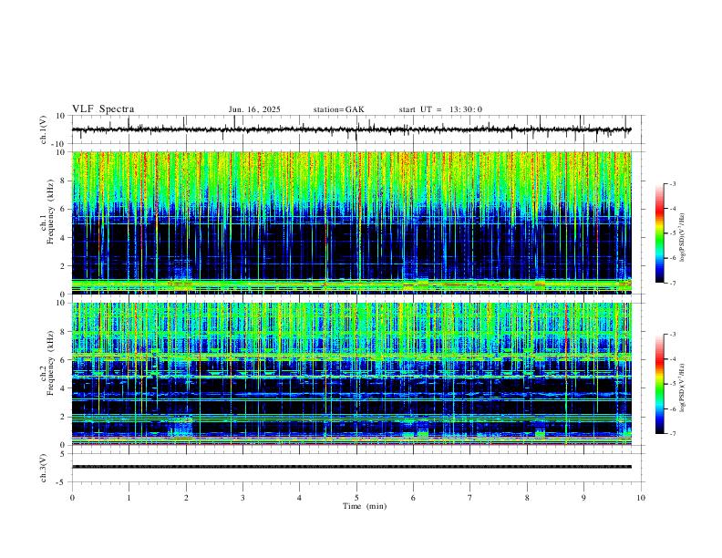Click tick label "6" on Time axis

pos(414,498)
